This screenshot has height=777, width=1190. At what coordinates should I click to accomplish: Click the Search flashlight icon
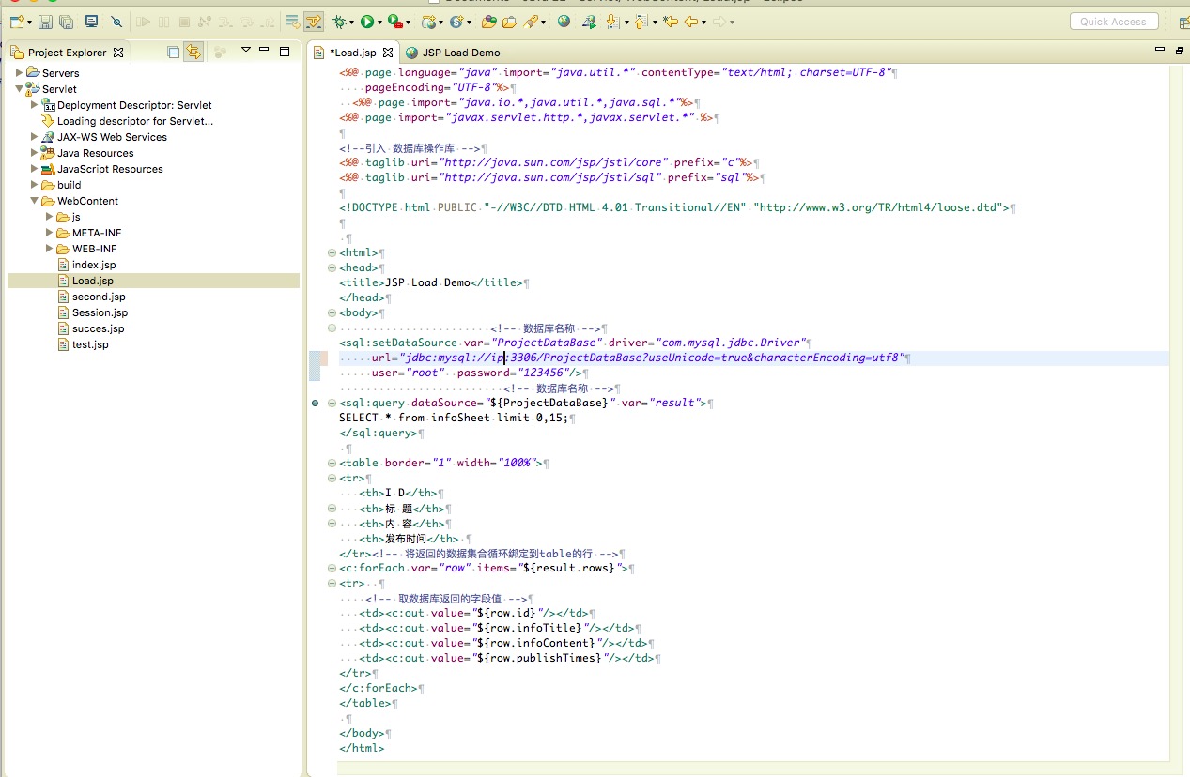(531, 22)
